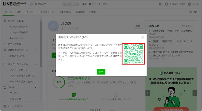Switch to the 分析 tab
202x111 pixels.
coord(19,12)
